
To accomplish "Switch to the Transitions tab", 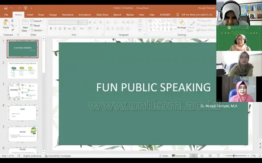I will [x=68, y=15].
